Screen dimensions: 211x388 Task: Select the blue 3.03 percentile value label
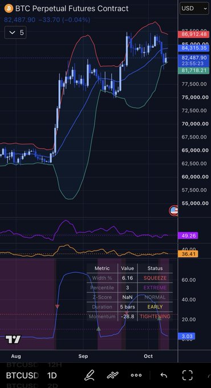click(x=186, y=336)
